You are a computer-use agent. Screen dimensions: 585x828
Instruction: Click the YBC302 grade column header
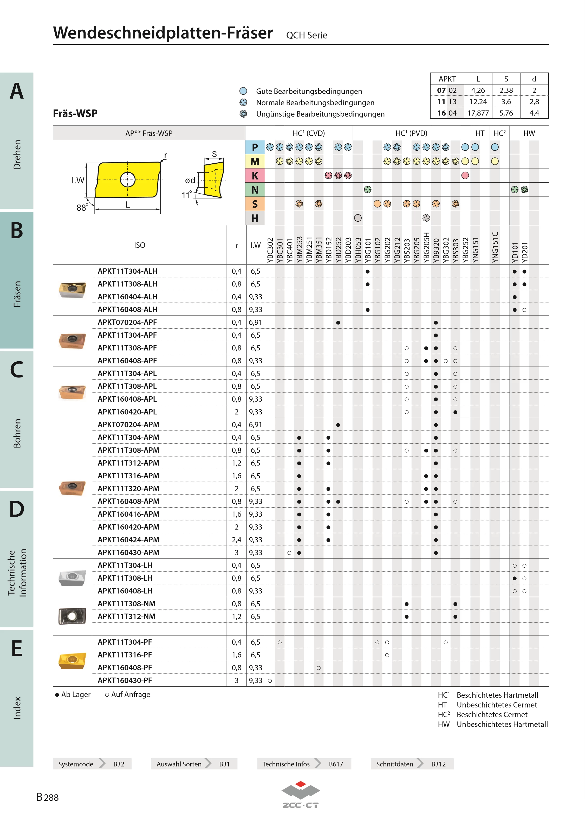pyautogui.click(x=270, y=250)
